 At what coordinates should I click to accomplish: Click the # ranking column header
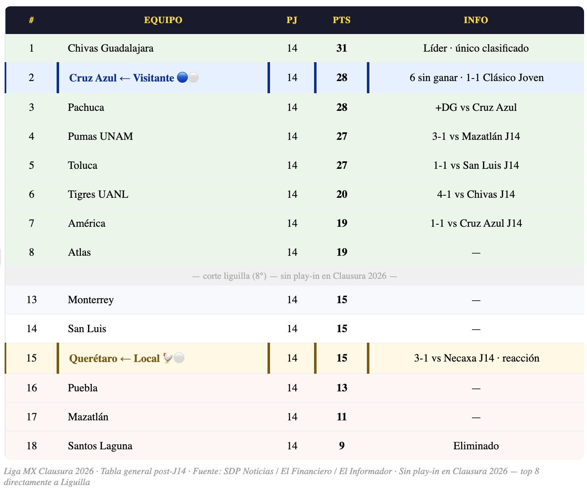[31, 20]
